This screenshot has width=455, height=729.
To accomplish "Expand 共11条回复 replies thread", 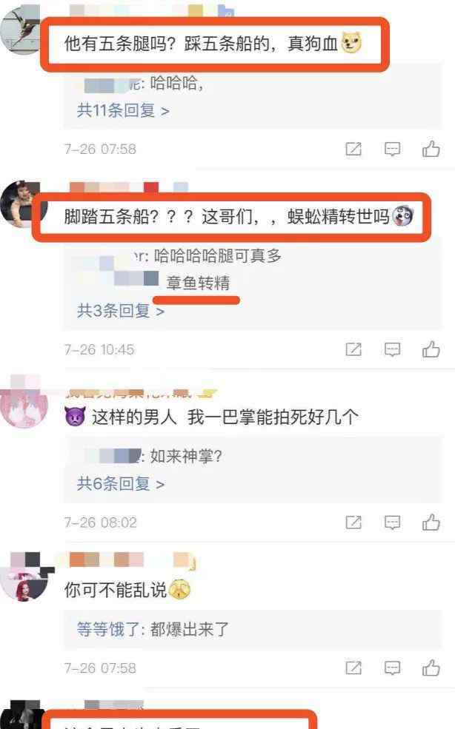I will (123, 111).
